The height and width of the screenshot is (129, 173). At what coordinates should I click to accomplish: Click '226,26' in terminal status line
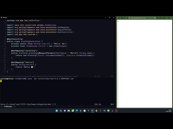click(x=98, y=104)
